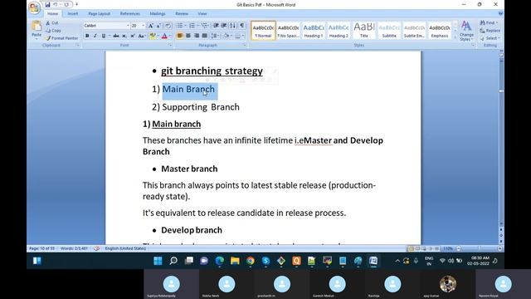531x299 pixels.
Task: Clear formatting from the selection
Action: (x=168, y=26)
